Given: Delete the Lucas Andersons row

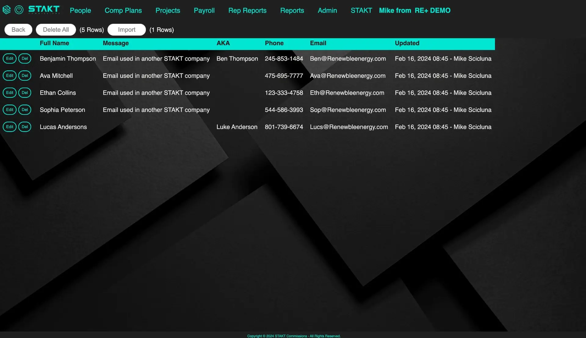Looking at the screenshot, I should tap(25, 127).
